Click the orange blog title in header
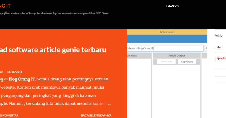The width and height of the screenshot is (226, 118). [x=5, y=6]
